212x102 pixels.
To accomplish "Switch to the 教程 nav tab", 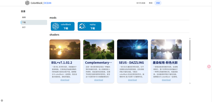I will click(151, 3).
